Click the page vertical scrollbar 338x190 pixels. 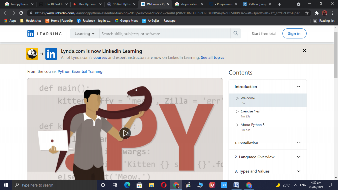(336, 55)
